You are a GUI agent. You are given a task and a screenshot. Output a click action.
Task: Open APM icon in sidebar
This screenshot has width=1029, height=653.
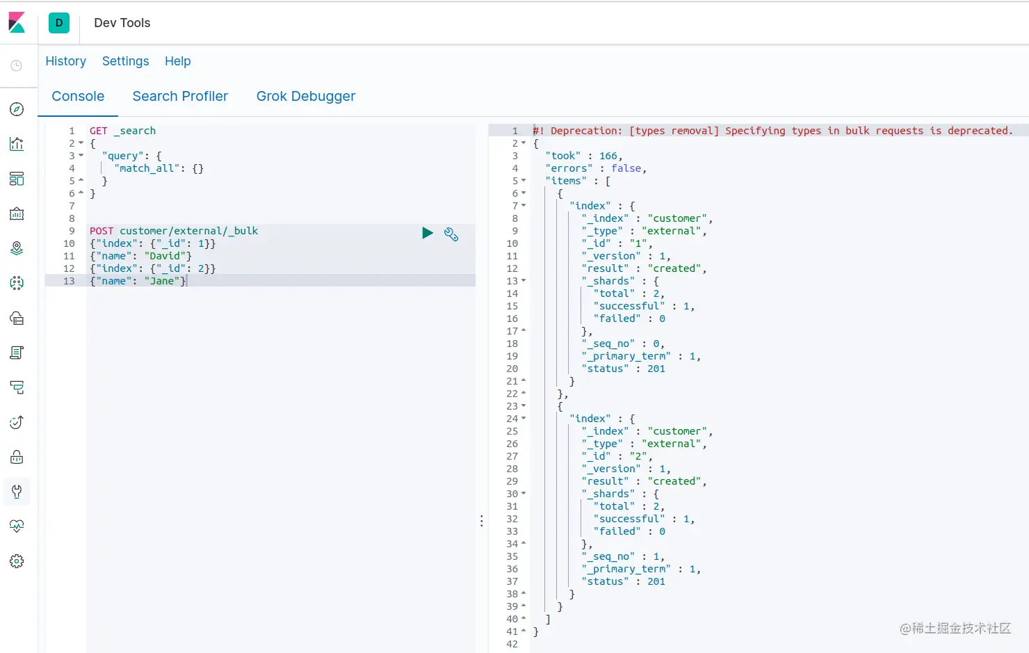[x=17, y=387]
